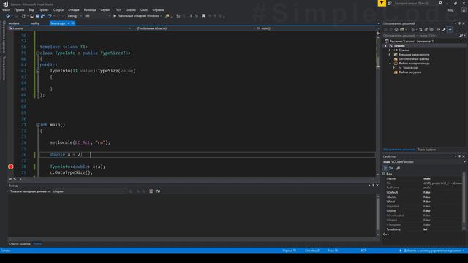Image resolution: width=468 pixels, height=263 pixels.
Task: Click the account avatar icon near Sign in
Action: coord(464,10)
